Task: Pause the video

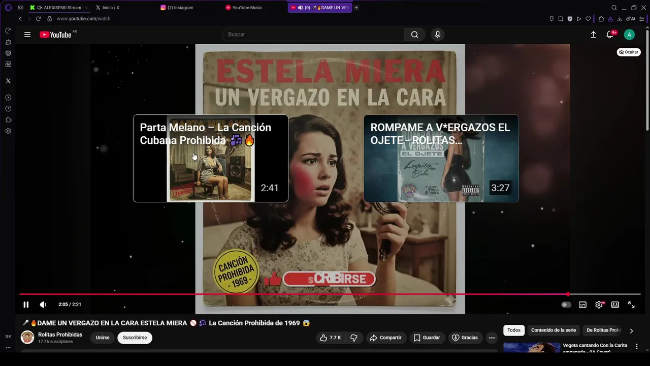Action: coord(26,304)
